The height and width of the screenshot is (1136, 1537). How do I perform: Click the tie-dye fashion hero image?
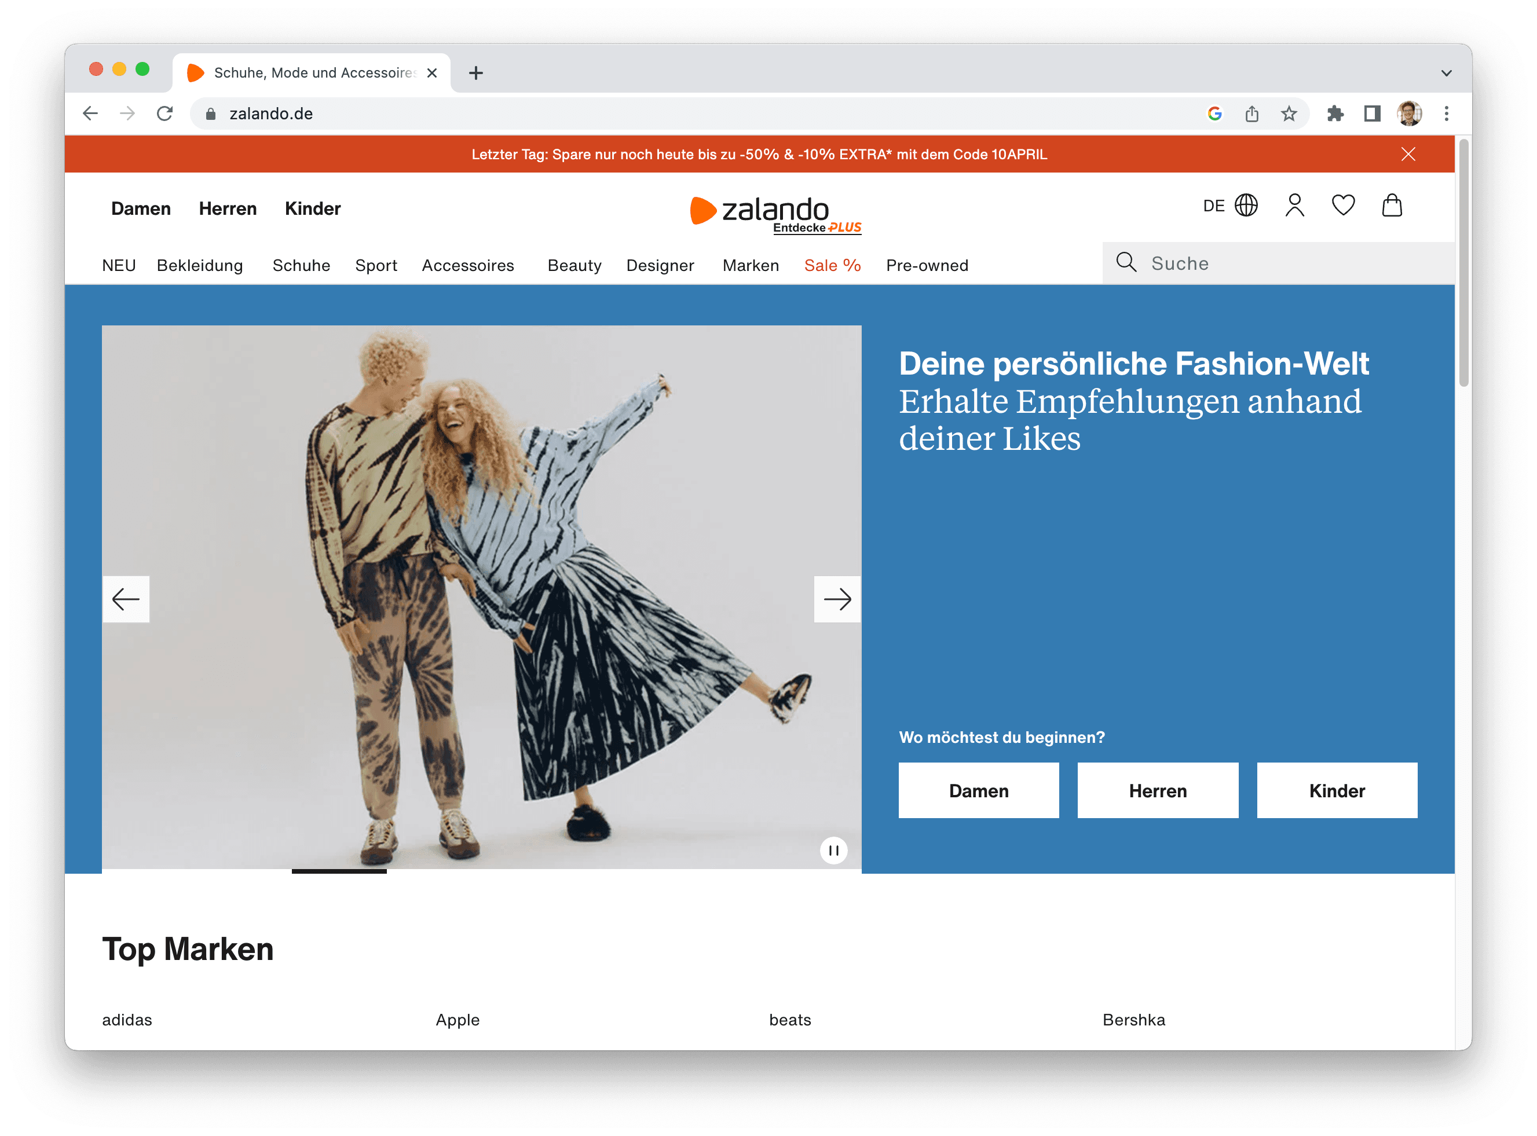[x=481, y=597]
